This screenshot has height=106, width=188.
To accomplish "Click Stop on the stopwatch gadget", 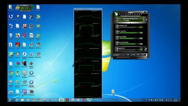I will point(26,11).
